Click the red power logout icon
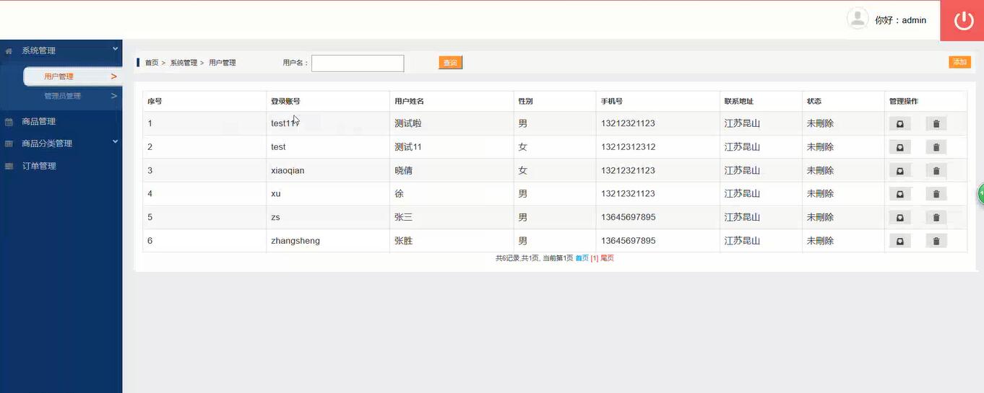Image resolution: width=984 pixels, height=393 pixels. click(964, 20)
